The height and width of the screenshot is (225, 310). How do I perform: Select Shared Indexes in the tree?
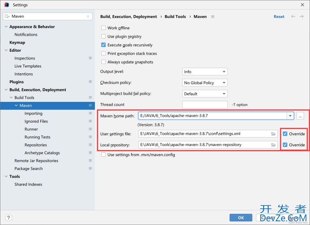[x=28, y=184]
